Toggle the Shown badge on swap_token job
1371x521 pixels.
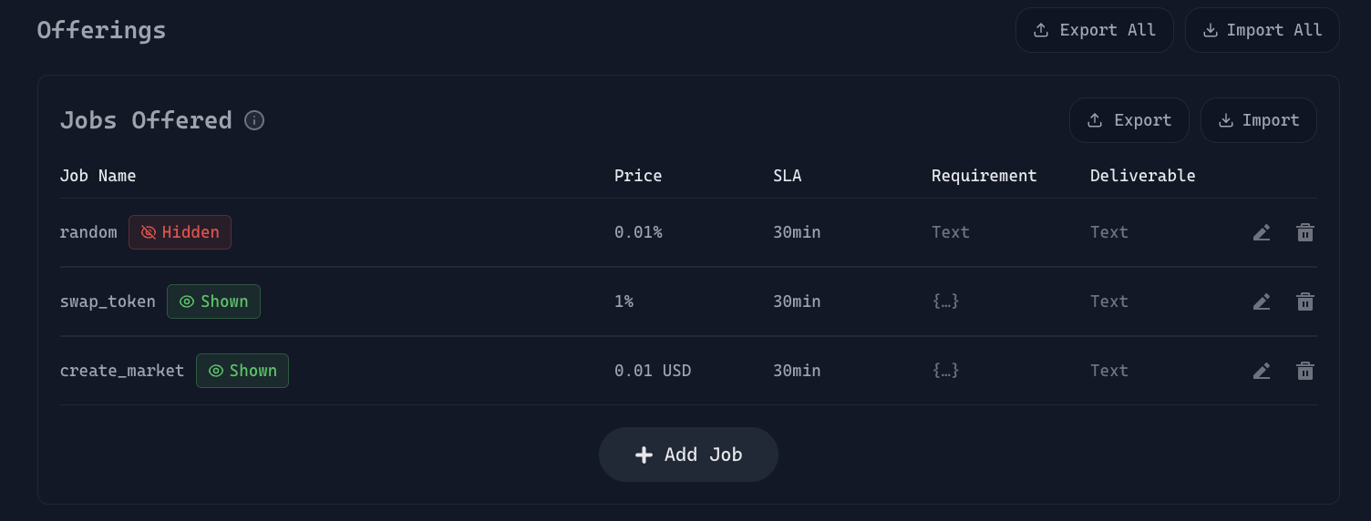coord(213,301)
